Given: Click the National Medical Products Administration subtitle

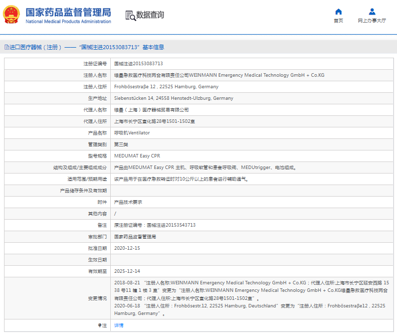Looking at the screenshot, I should point(68,22).
